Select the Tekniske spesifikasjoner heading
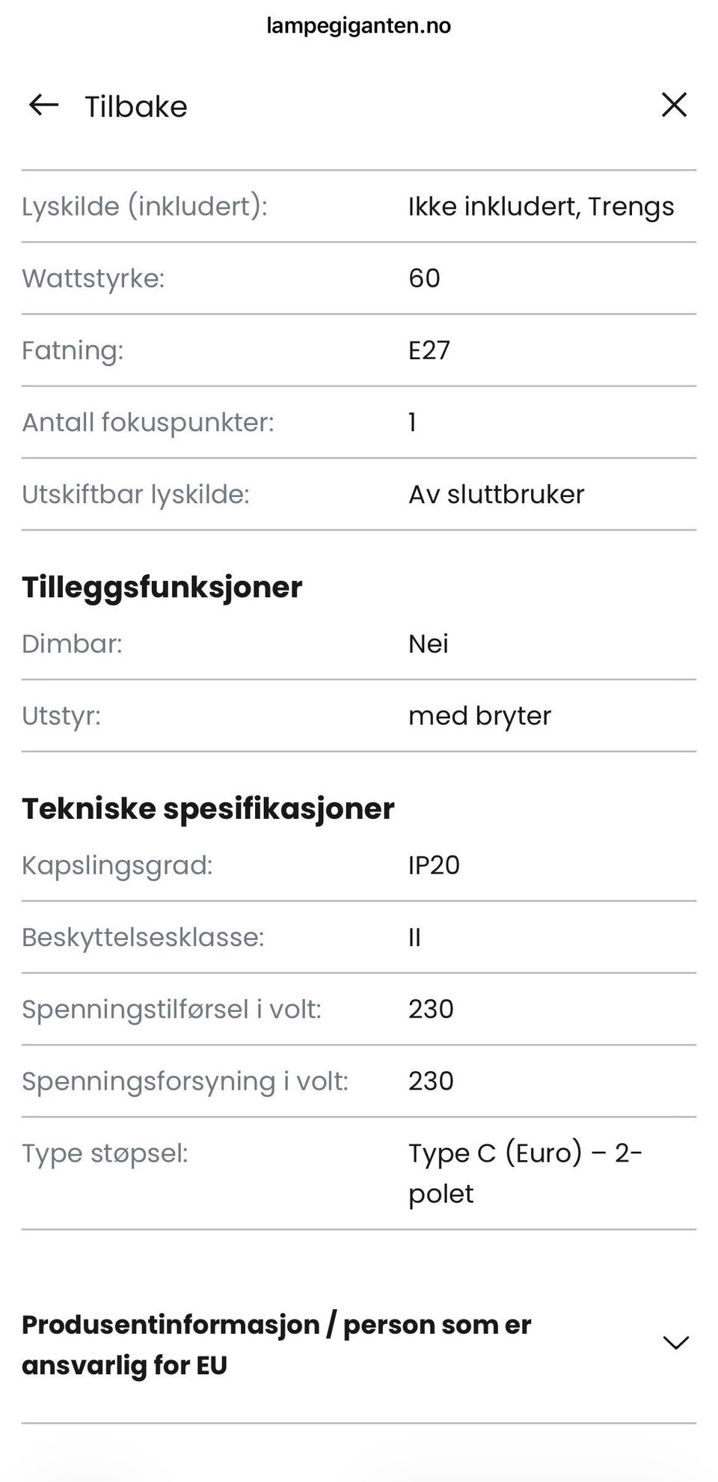 click(208, 808)
